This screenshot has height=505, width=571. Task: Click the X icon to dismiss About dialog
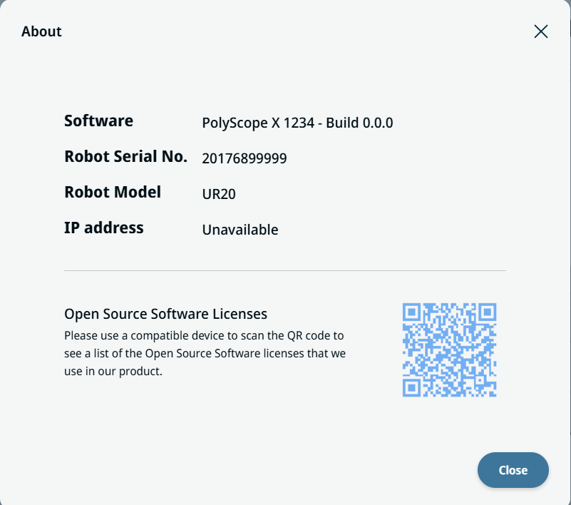pyautogui.click(x=541, y=31)
